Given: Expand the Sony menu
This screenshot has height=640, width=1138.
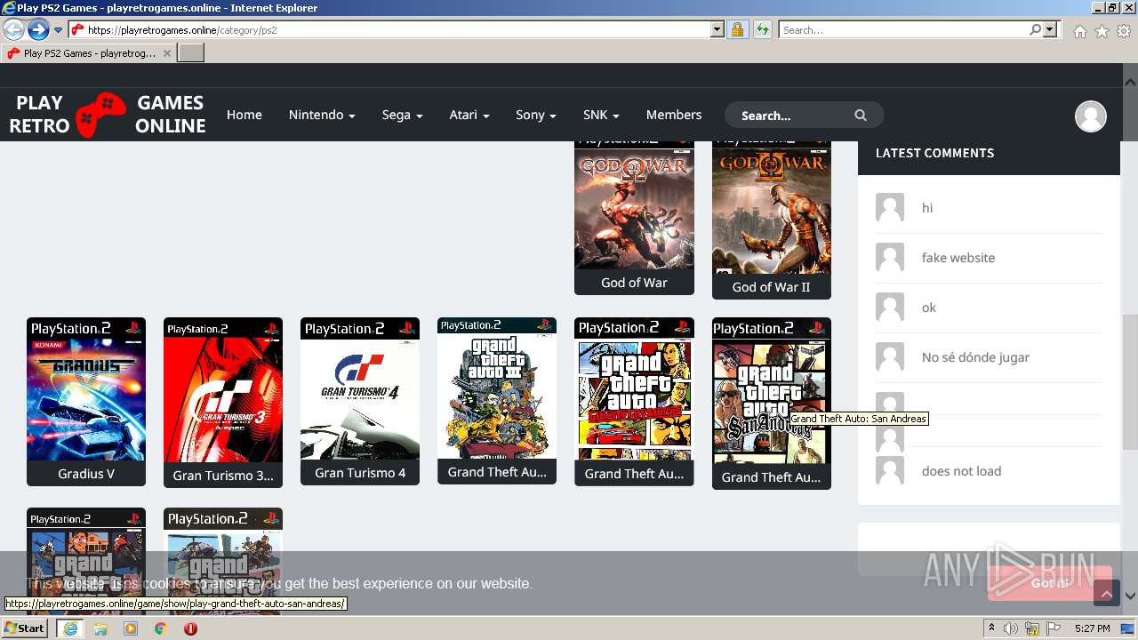Looking at the screenshot, I should click(x=536, y=115).
